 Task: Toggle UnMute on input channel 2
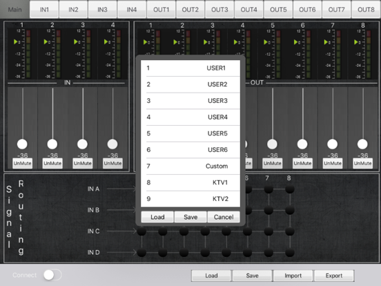coord(52,163)
